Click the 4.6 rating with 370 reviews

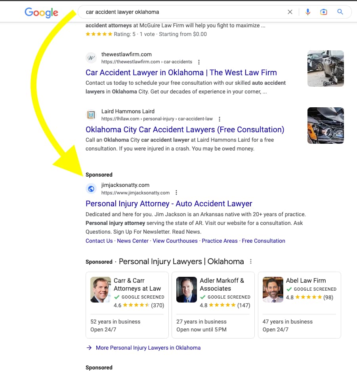click(139, 305)
